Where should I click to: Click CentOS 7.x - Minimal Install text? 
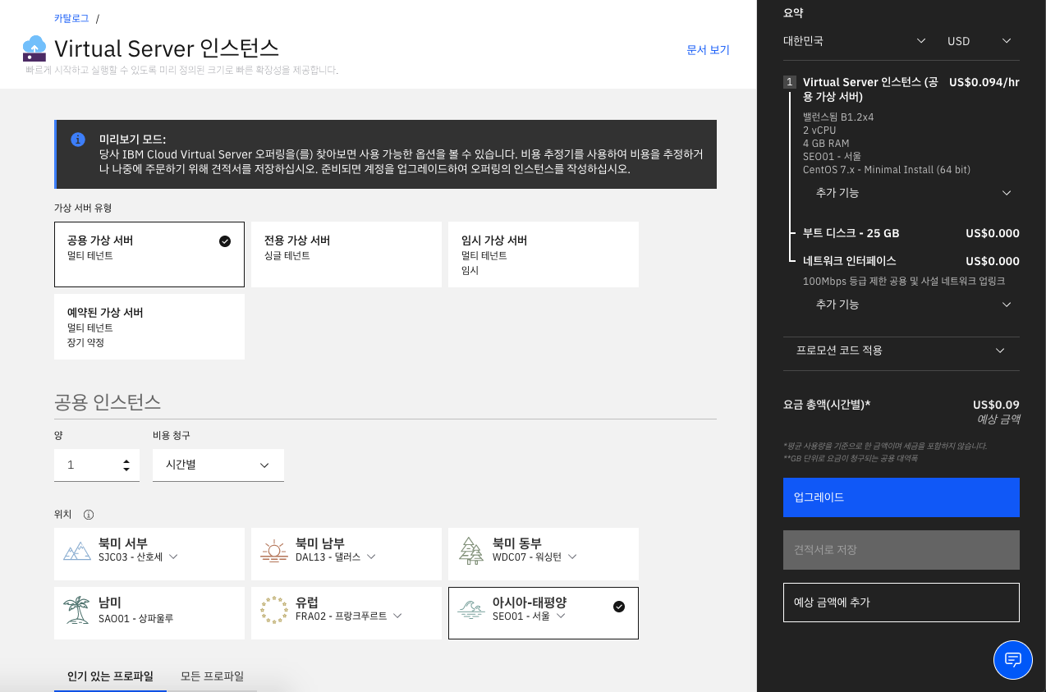click(887, 170)
